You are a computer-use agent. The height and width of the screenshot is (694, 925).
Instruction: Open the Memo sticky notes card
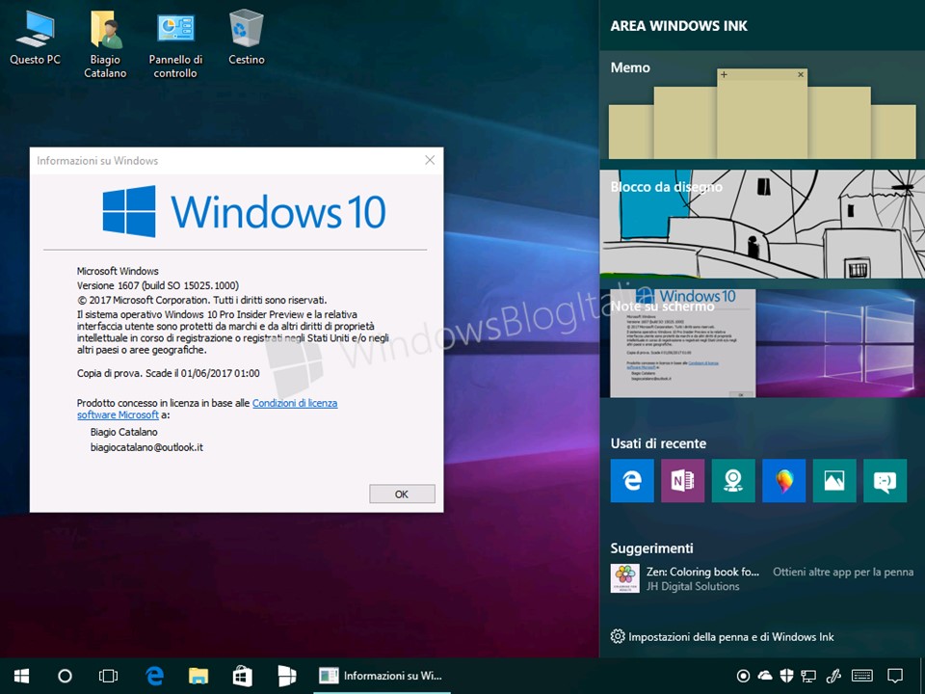pos(762,105)
